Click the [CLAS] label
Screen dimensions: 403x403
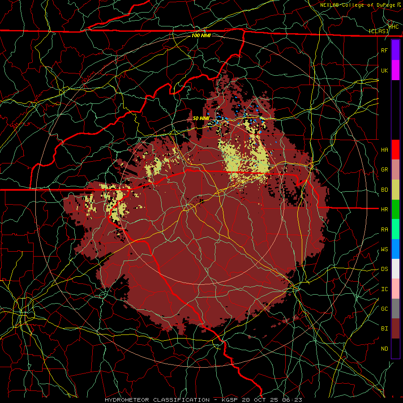378,31
